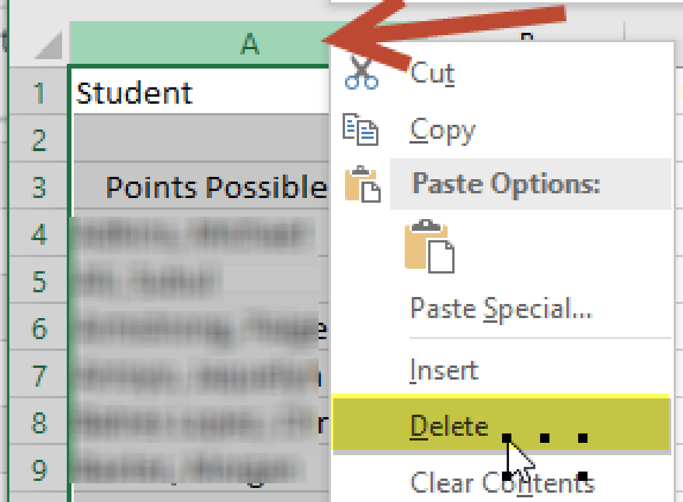Select row 1 header
Image resolution: width=683 pixels, height=502 pixels.
[39, 93]
